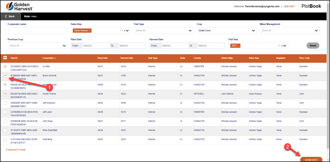Expand the Previous Crop dropdown
Image resolution: width=330 pixels, height=162 pixels.
(38, 46)
